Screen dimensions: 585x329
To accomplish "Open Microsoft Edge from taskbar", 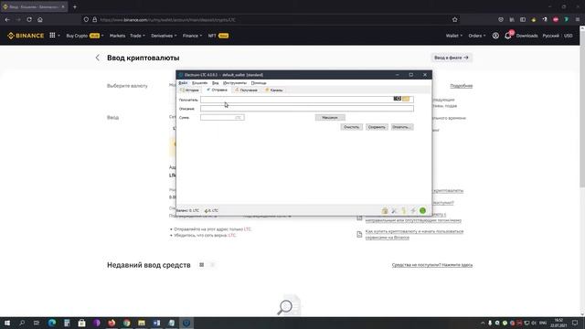I will click(52, 323).
